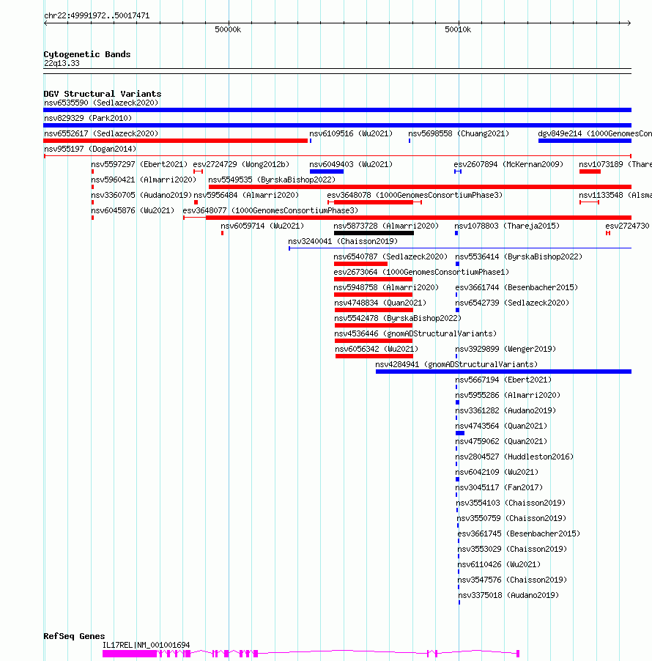The height and width of the screenshot is (661, 652).
Task: Select the nsv1133548 variant label
Action: 615,195
